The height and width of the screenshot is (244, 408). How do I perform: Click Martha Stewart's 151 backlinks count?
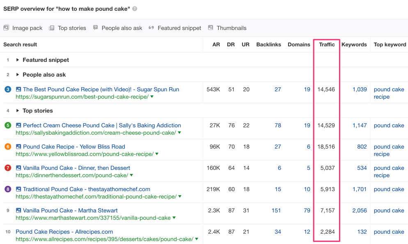pos(276,210)
